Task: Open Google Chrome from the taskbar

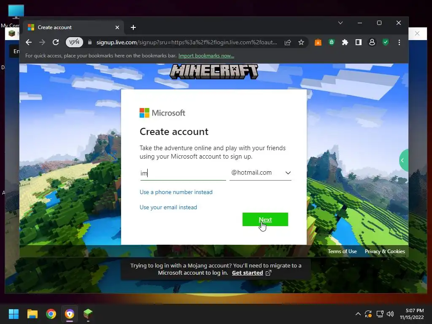Action: (x=51, y=314)
